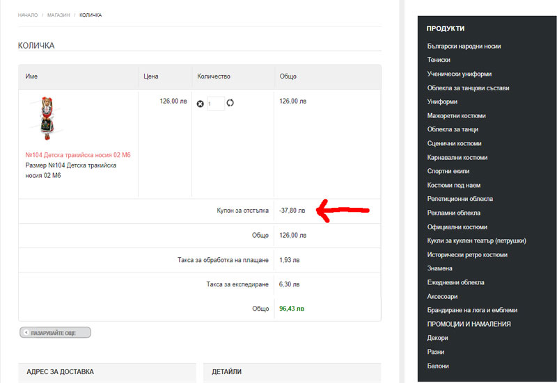557x383 pixels.
Task: Click the -37,80 лв discount value
Action: pyautogui.click(x=292, y=211)
